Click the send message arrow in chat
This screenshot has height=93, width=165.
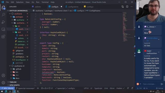click(x=162, y=84)
